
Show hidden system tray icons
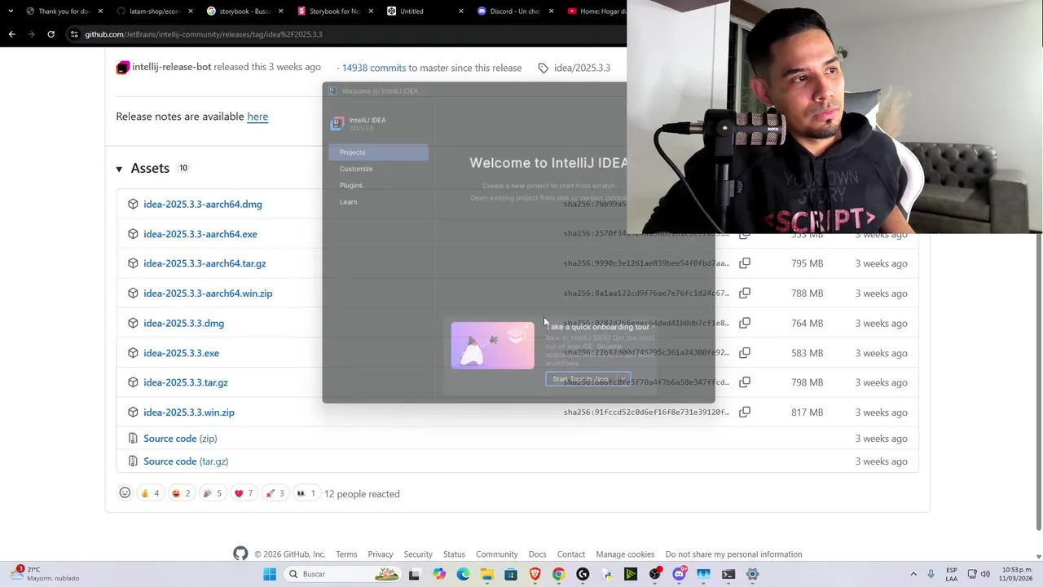[x=913, y=574]
